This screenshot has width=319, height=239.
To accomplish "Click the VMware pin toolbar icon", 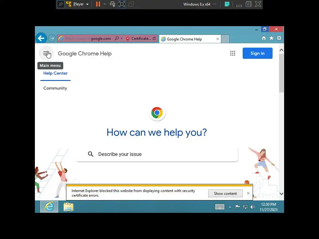I will click(61, 4).
